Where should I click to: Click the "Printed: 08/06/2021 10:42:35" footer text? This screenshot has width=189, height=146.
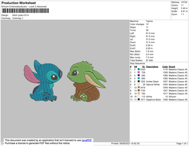click(125, 143)
